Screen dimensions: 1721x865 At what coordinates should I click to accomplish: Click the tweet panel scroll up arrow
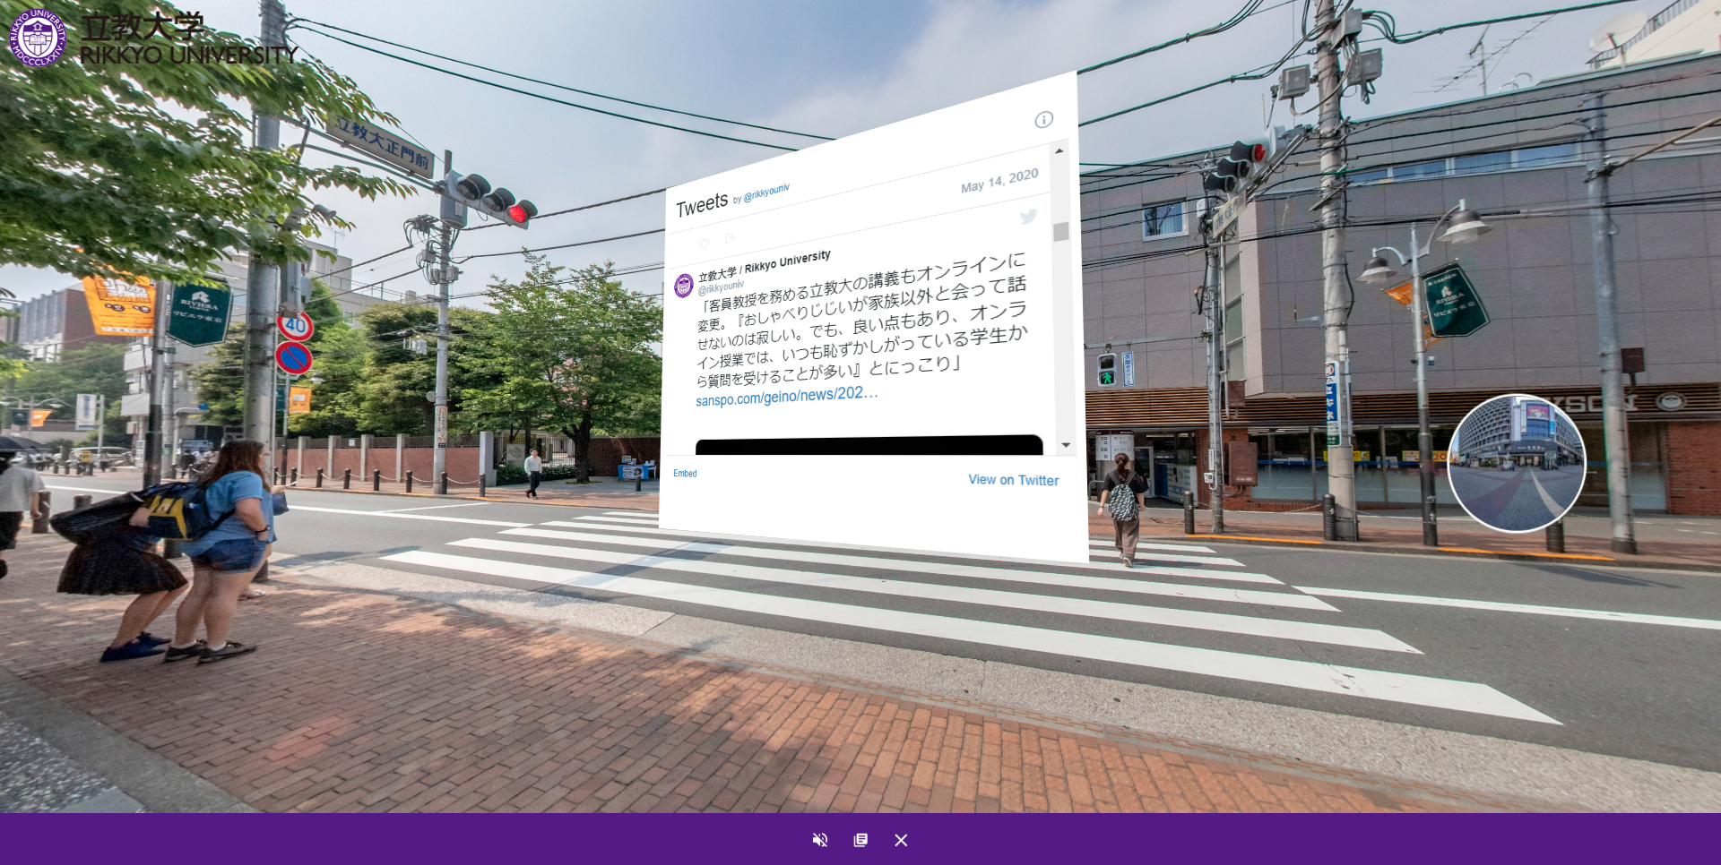1059,150
